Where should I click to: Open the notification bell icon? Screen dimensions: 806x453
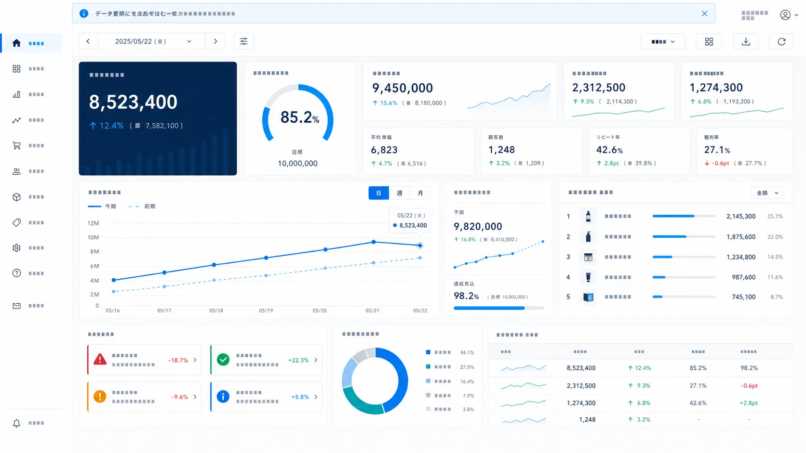16,423
